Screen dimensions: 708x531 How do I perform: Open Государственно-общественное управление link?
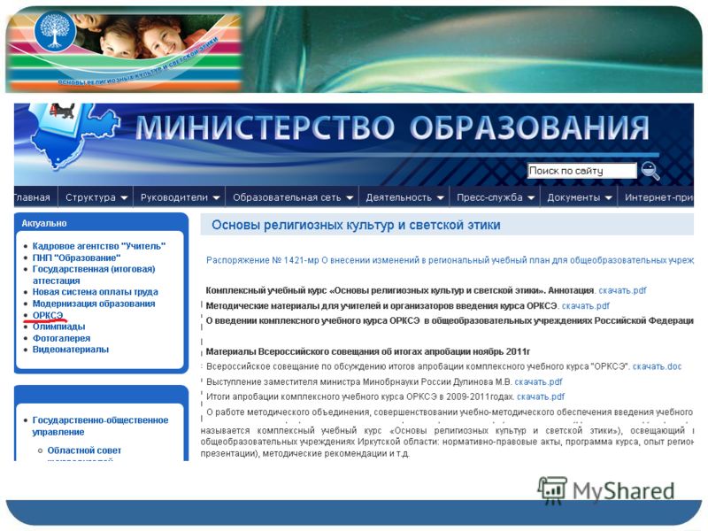pos(100,426)
